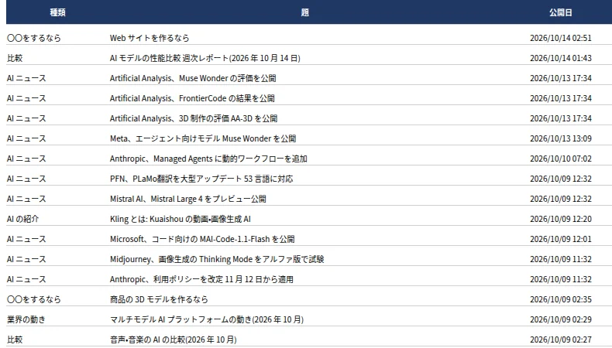The image size is (612, 348).
Task: Open the article '商品の 3D モデルを作るなら'
Action: coord(159,300)
